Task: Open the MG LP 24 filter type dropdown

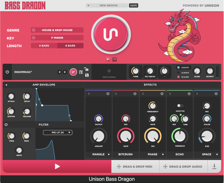Action: point(58,132)
